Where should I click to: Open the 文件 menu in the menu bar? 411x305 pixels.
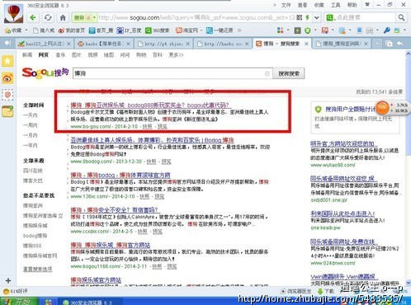click(286, 5)
